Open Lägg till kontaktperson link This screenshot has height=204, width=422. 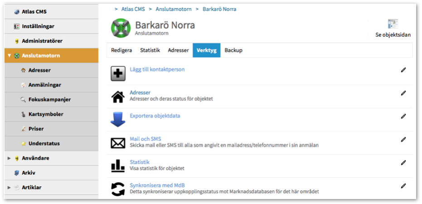coord(157,70)
